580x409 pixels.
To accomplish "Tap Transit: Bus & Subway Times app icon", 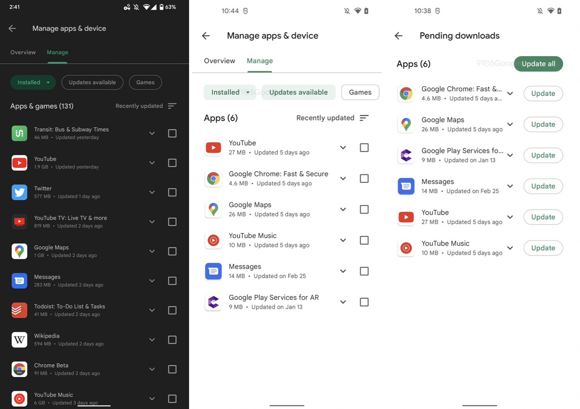I will point(19,133).
